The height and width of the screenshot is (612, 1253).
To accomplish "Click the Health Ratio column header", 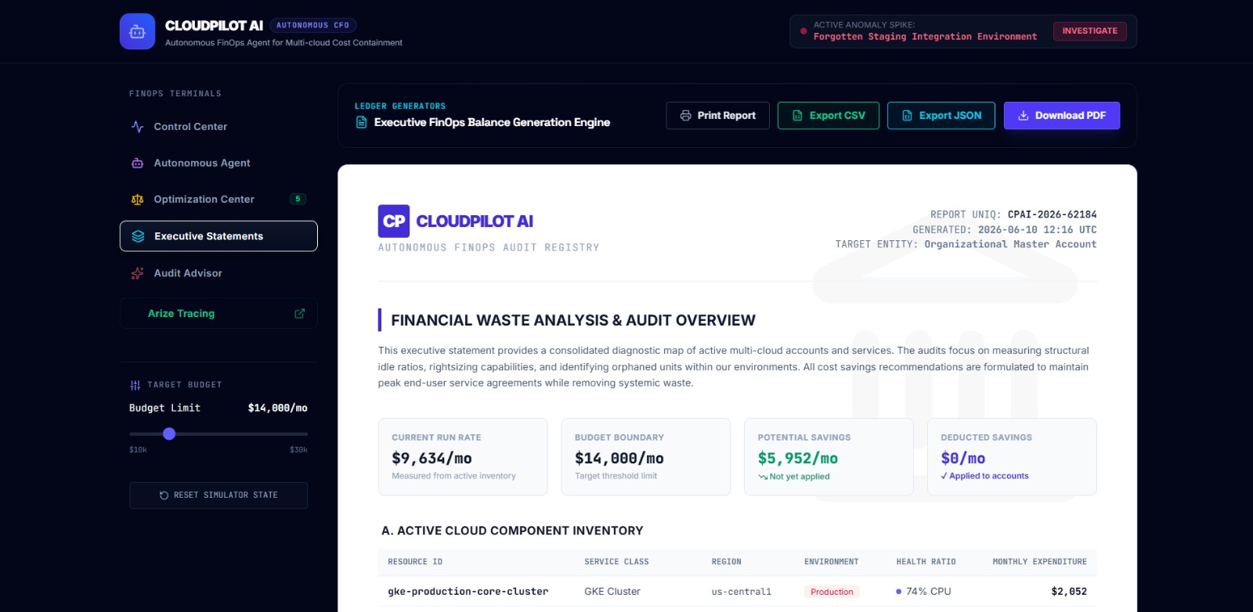I will (926, 562).
